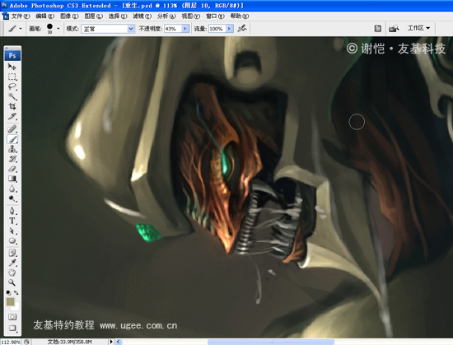The width and height of the screenshot is (453, 345).
Task: Select the Move tool
Action: (12, 67)
